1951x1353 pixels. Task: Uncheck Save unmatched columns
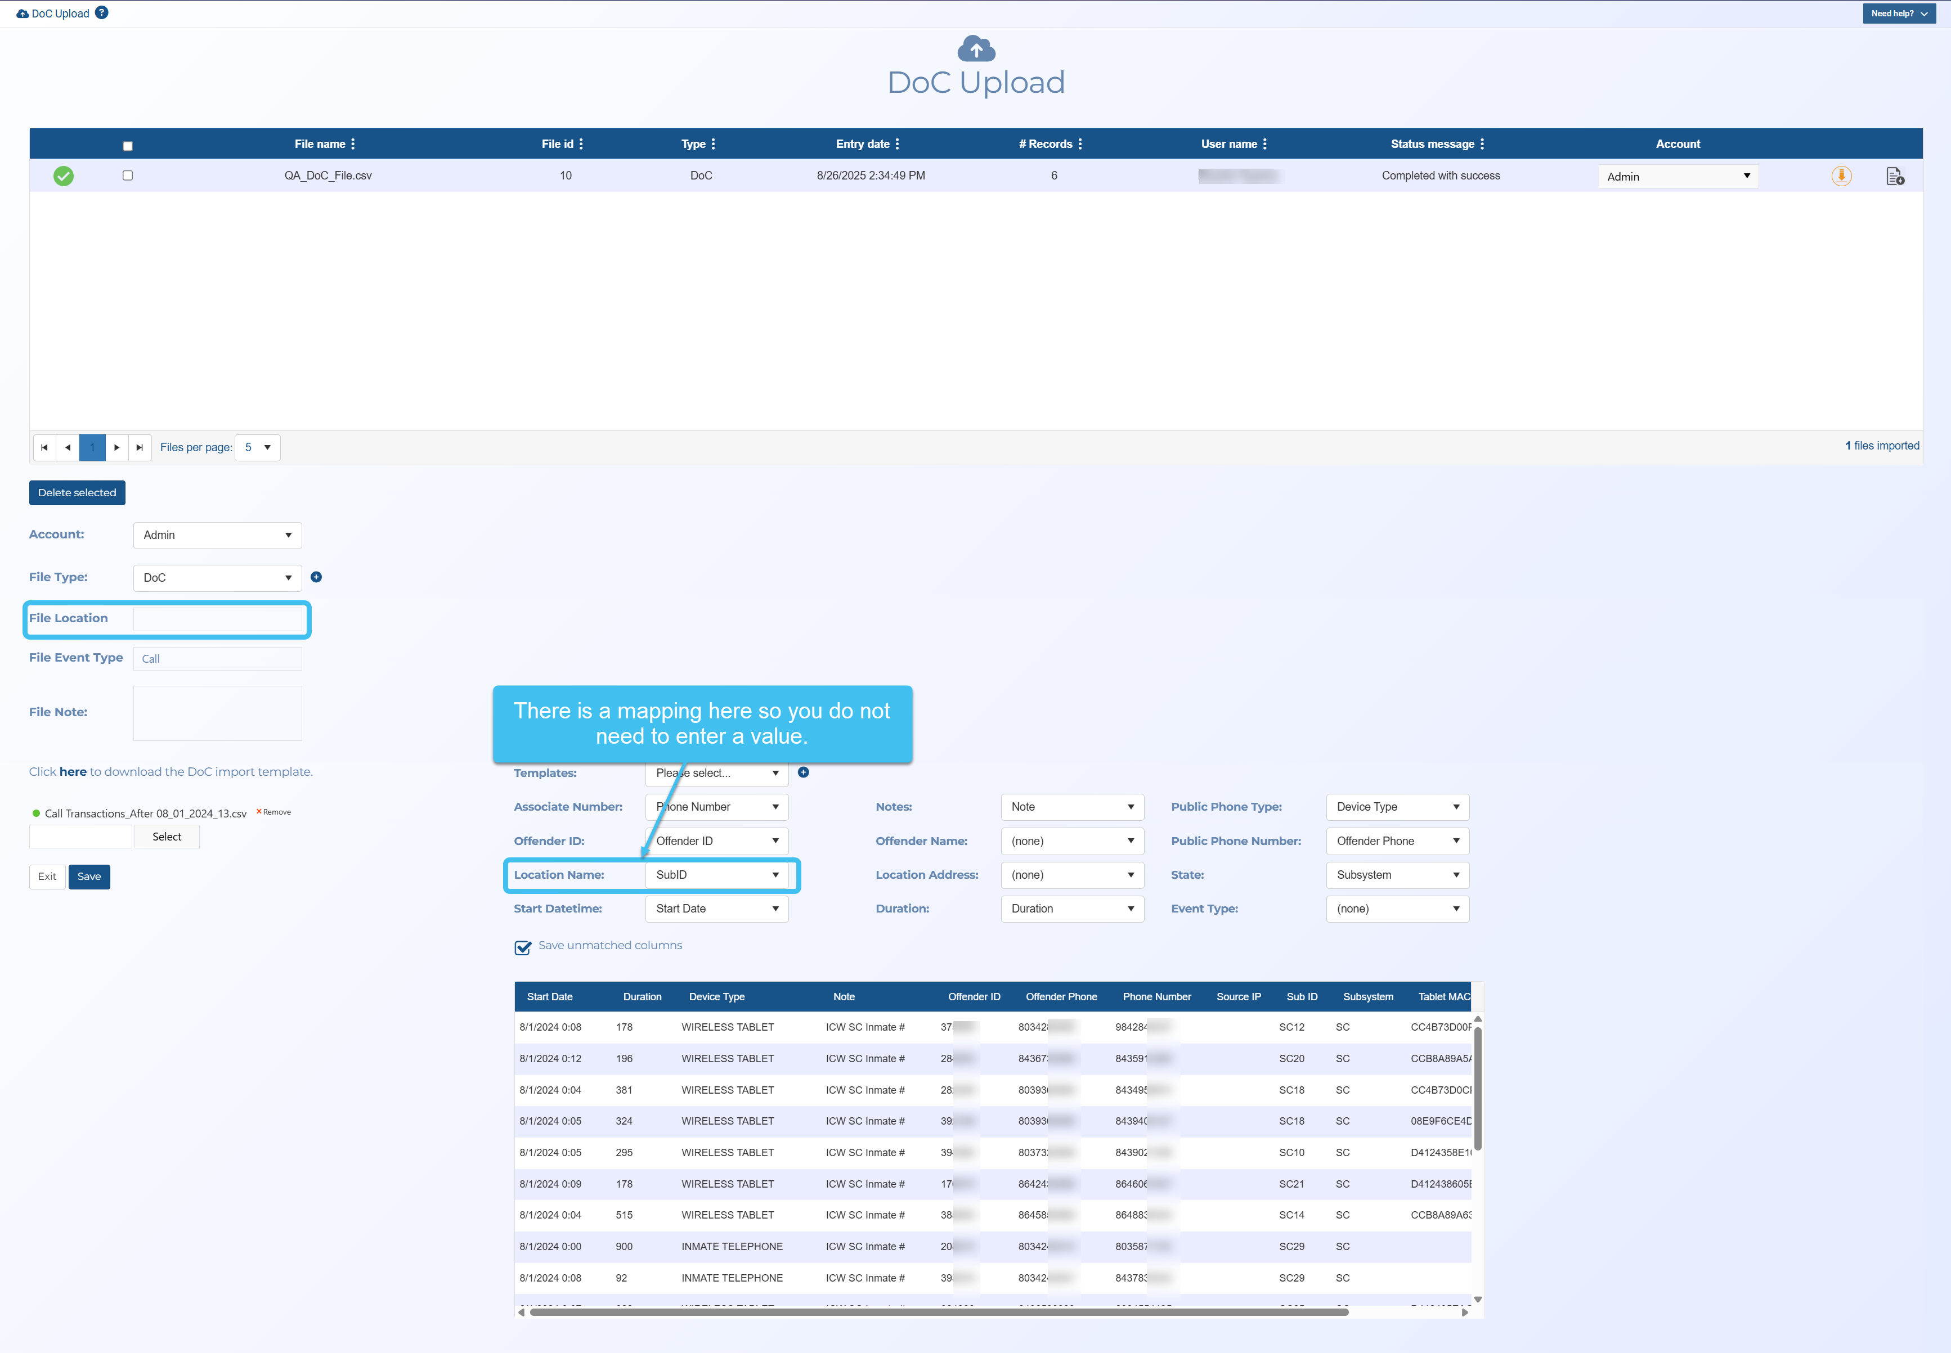[523, 947]
